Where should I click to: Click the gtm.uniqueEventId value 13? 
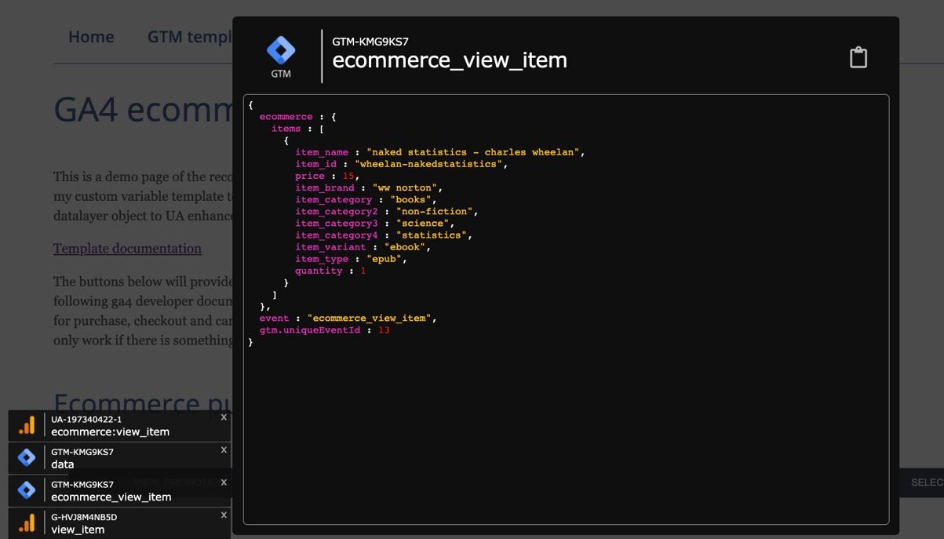pyautogui.click(x=384, y=330)
